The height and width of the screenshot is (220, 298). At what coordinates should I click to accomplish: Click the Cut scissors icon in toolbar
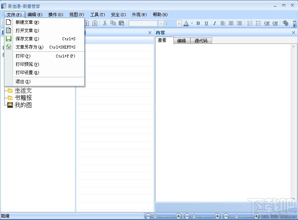click(105, 23)
